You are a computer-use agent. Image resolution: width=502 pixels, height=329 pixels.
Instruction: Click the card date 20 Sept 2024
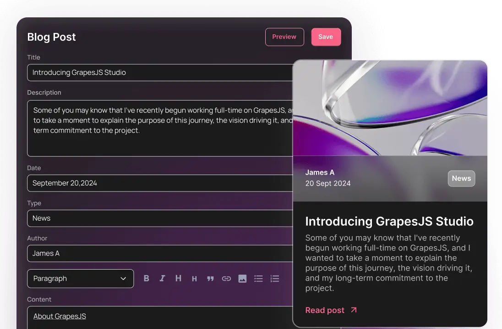[x=328, y=183]
